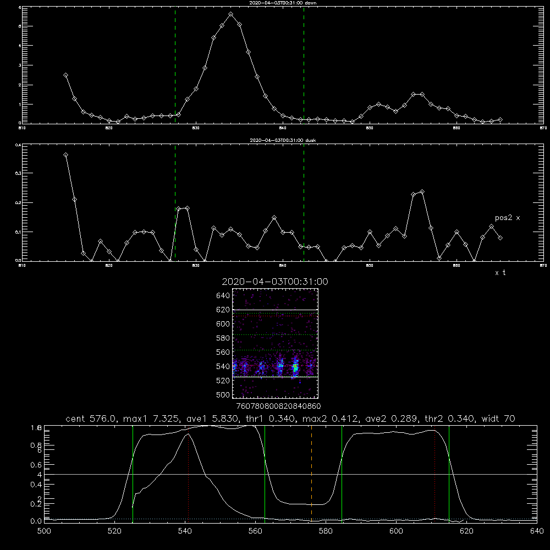Click the bottom plot x-axis label 540

[185, 531]
